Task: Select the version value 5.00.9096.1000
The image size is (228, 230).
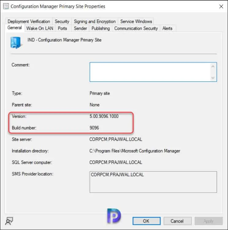Action: pos(104,116)
